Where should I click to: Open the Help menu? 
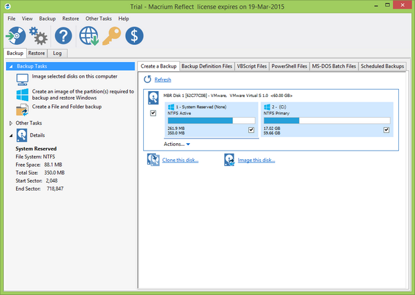(124, 19)
